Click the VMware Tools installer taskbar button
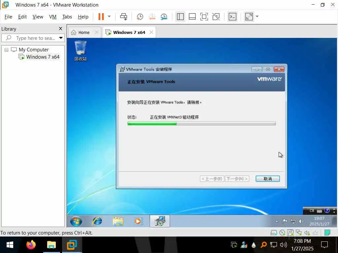Image resolution: width=338 pixels, height=253 pixels. pyautogui.click(x=160, y=221)
